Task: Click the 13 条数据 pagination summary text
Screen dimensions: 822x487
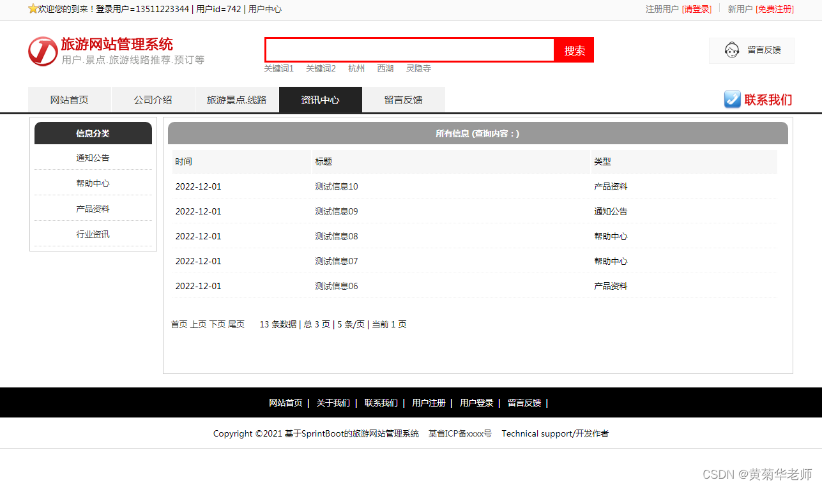Action: (x=278, y=324)
